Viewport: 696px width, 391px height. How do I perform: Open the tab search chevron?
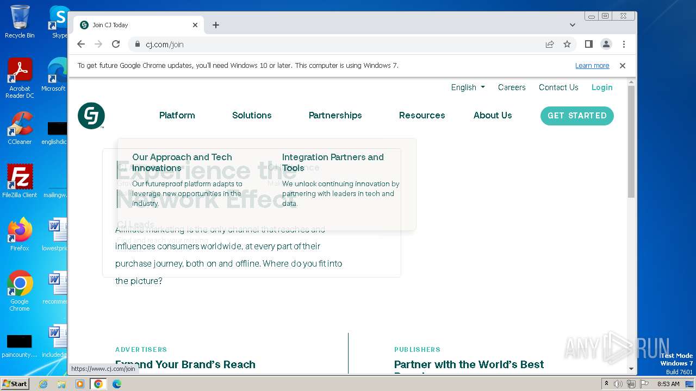(x=573, y=25)
